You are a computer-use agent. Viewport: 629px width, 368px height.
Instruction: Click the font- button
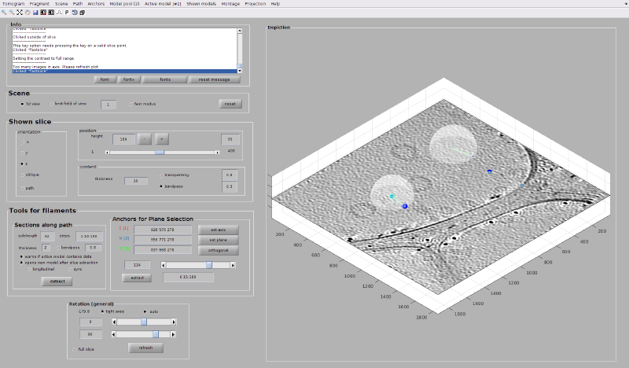click(105, 79)
